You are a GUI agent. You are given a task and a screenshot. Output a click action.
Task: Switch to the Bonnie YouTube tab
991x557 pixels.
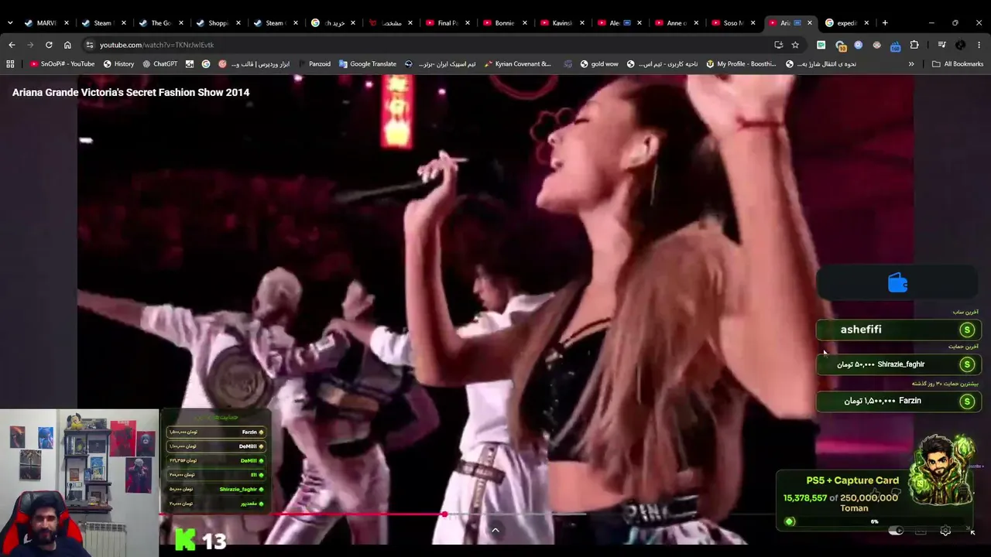pyautogui.click(x=504, y=23)
